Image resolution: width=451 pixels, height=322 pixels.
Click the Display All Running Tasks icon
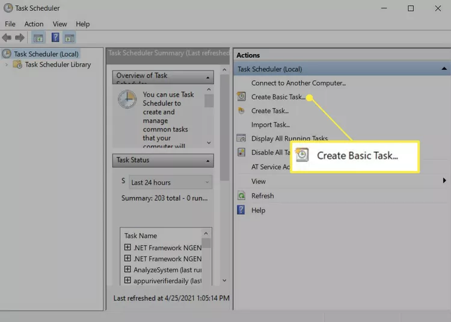[241, 138]
